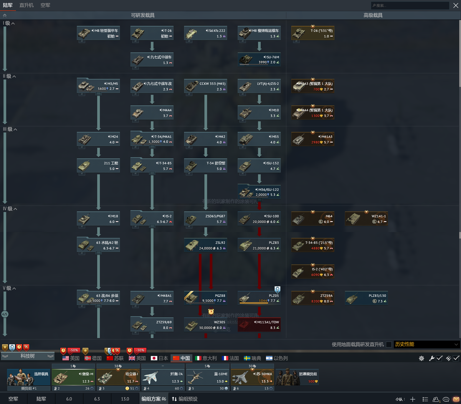Switch to the 直升机 tab
This screenshot has height=404, width=461.
27,5
